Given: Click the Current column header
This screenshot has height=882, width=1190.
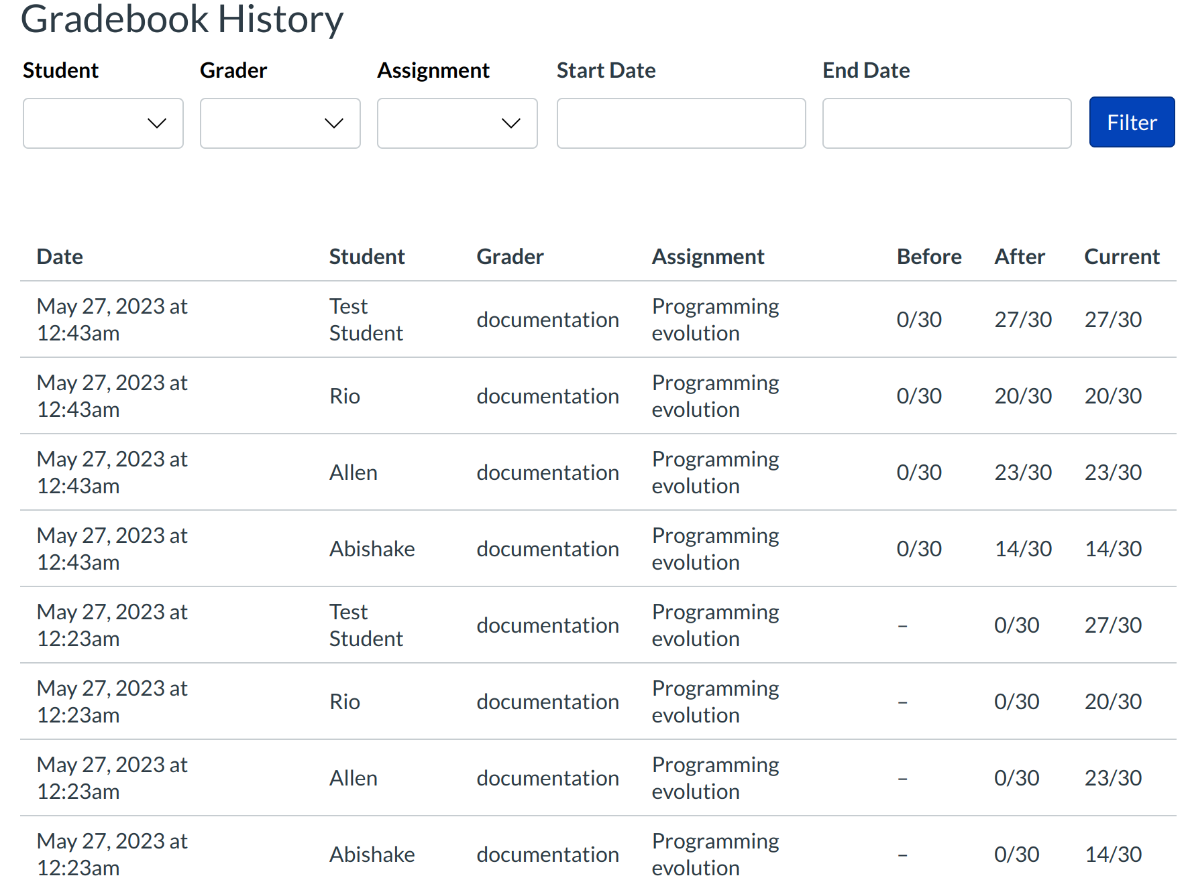Looking at the screenshot, I should pos(1122,257).
